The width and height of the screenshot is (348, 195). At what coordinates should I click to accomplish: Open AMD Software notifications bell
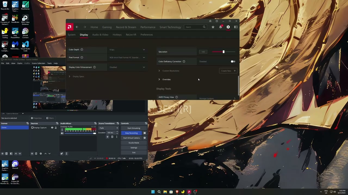[220, 27]
